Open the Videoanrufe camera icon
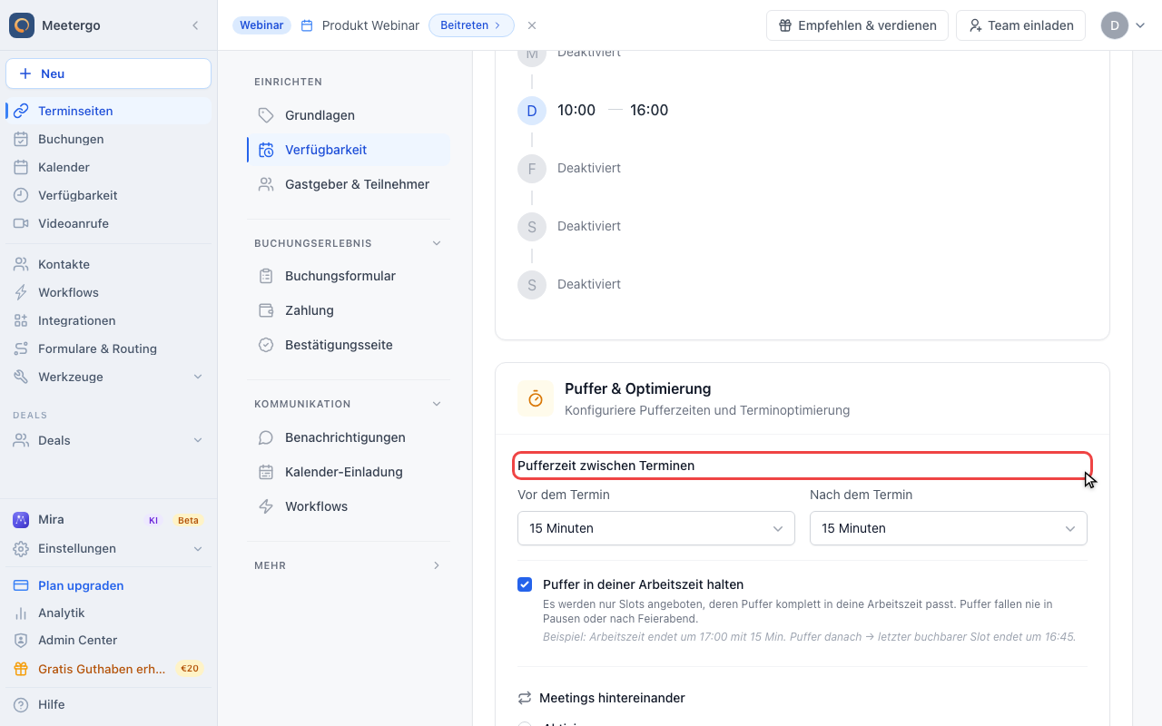The image size is (1162, 726). coord(21,223)
